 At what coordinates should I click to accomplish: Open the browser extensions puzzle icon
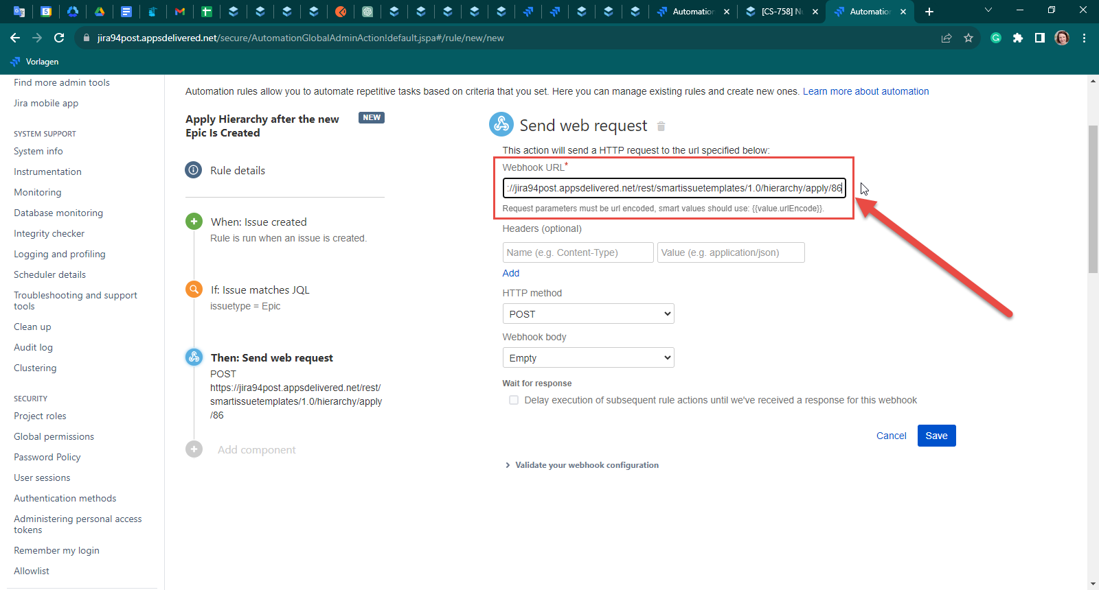[1018, 38]
